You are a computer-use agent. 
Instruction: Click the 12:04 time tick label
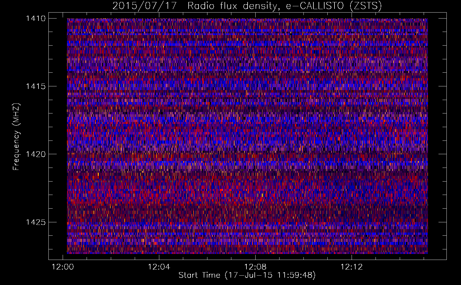pyautogui.click(x=159, y=267)
